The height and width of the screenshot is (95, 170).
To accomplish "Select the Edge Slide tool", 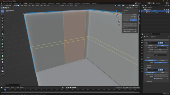I will (2, 65).
